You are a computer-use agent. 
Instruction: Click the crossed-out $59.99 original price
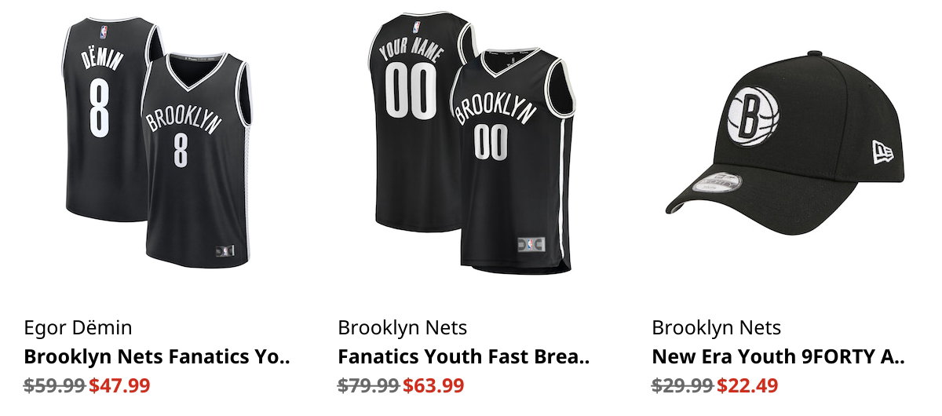(x=54, y=385)
